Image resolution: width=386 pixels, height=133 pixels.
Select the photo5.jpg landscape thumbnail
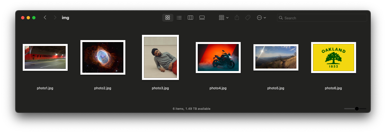[276, 57]
